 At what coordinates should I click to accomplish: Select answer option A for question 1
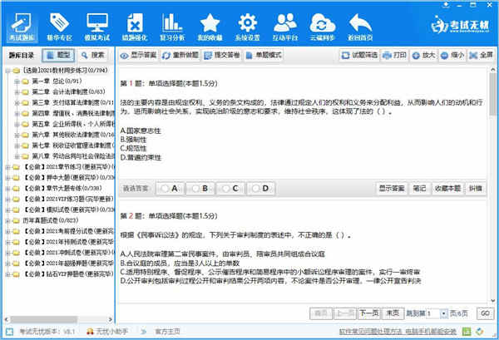coord(169,189)
